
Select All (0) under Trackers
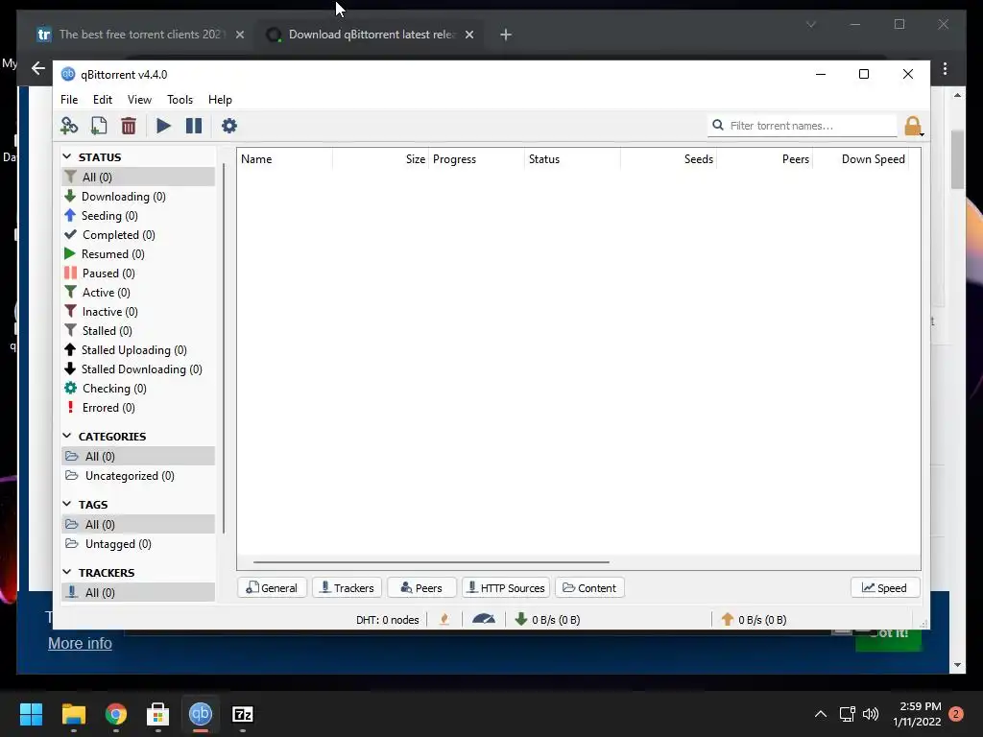point(138,592)
